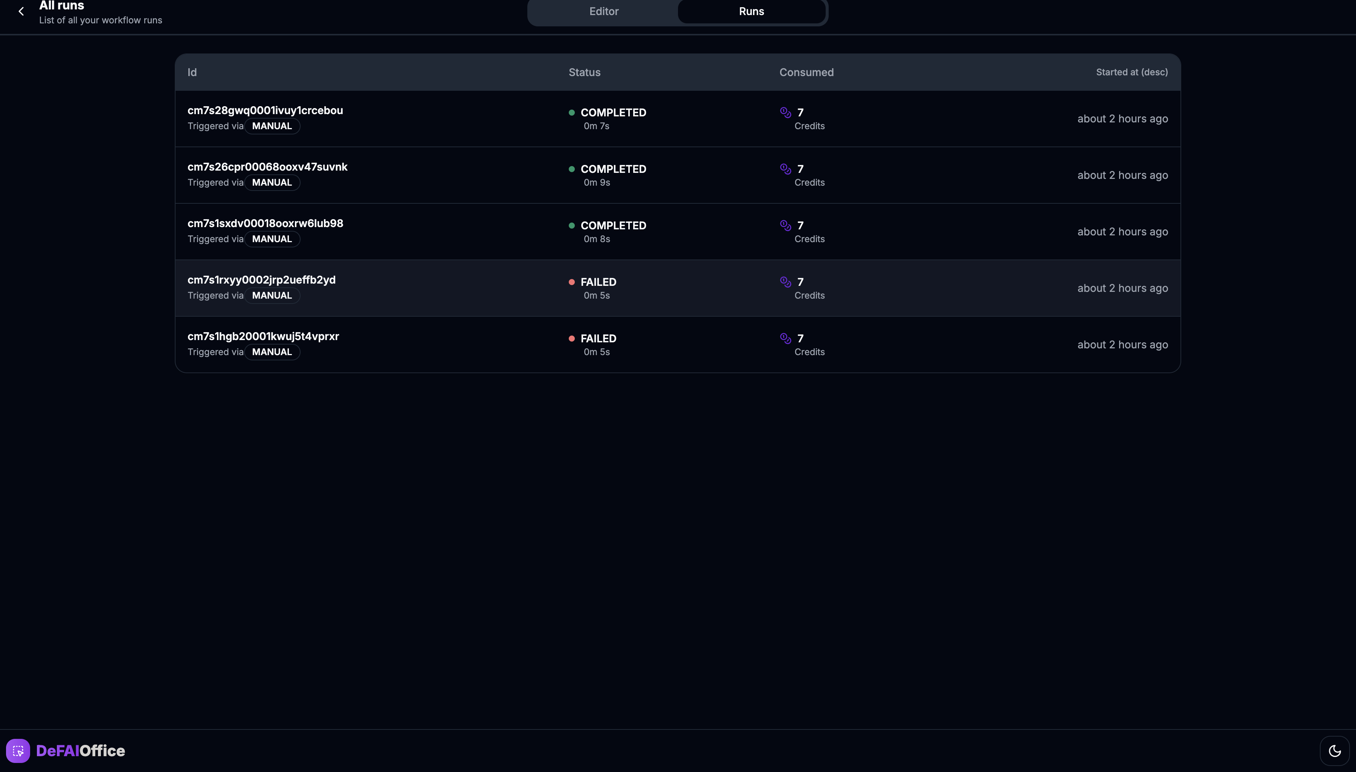Click DeFAIOffice brand text

pos(81,751)
